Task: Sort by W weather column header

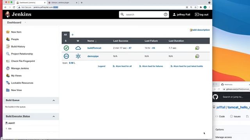Action: (78, 41)
